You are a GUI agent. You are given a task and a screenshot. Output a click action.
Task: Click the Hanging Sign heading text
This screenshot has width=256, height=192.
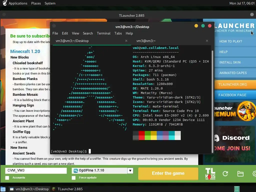23,105
